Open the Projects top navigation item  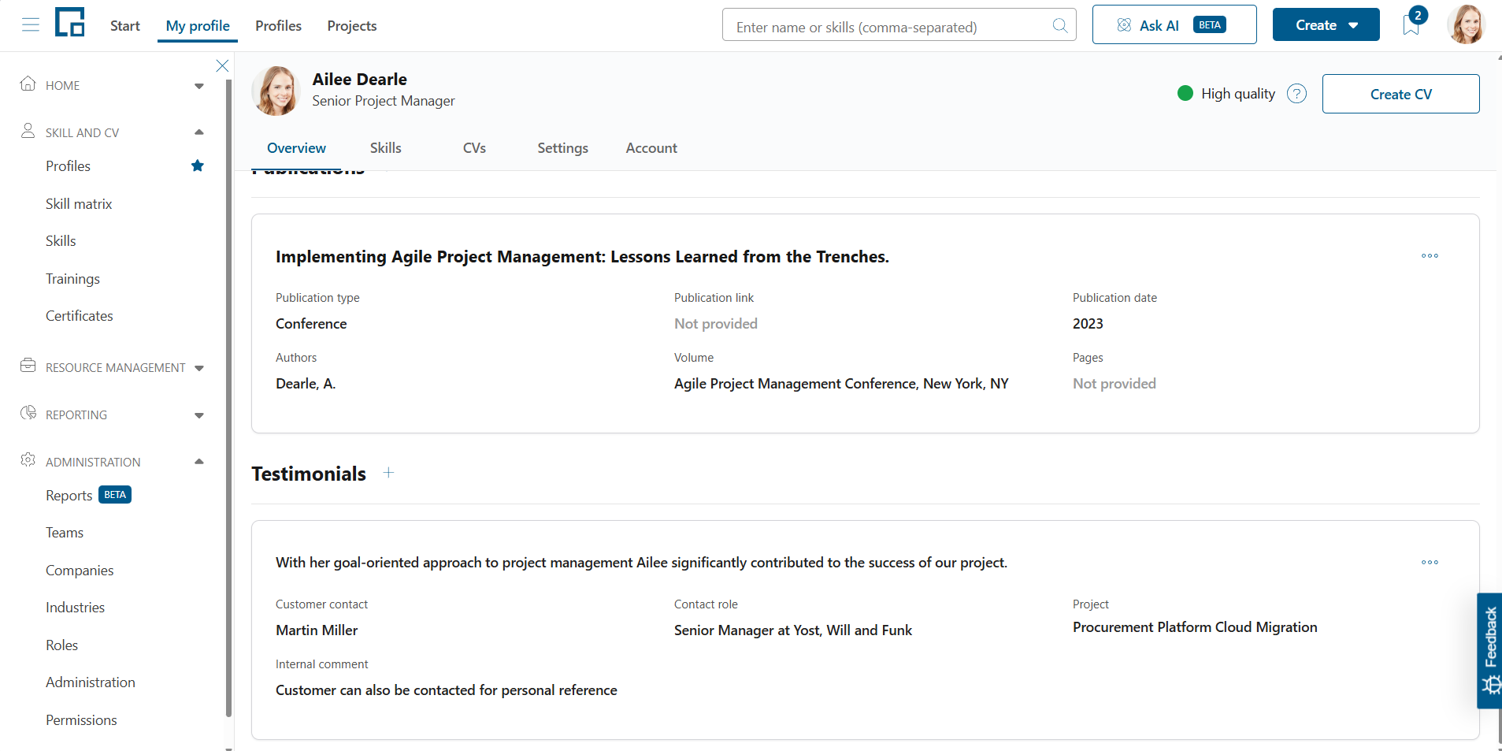point(352,26)
